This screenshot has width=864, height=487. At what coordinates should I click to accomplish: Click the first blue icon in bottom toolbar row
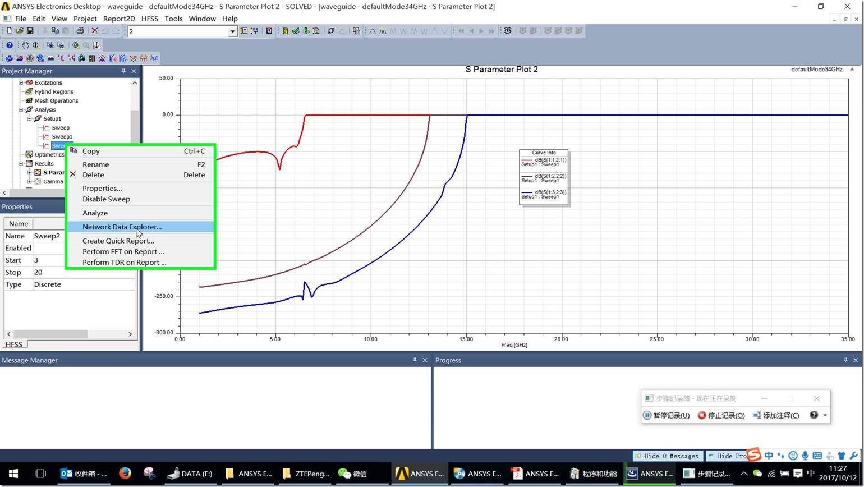pyautogui.click(x=10, y=58)
